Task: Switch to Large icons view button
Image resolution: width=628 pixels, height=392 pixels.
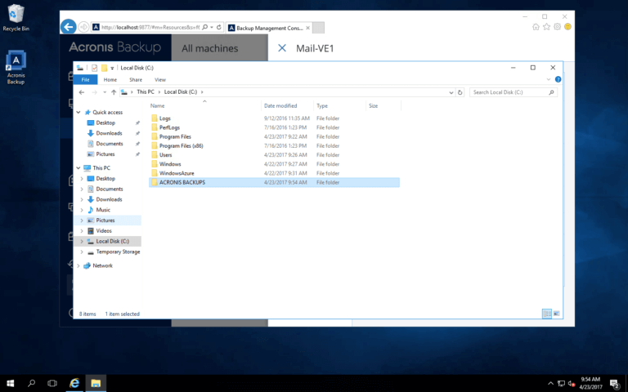Action: point(556,314)
